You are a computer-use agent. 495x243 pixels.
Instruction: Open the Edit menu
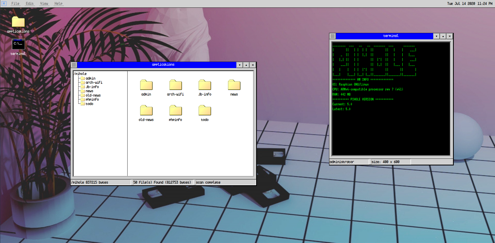30,4
